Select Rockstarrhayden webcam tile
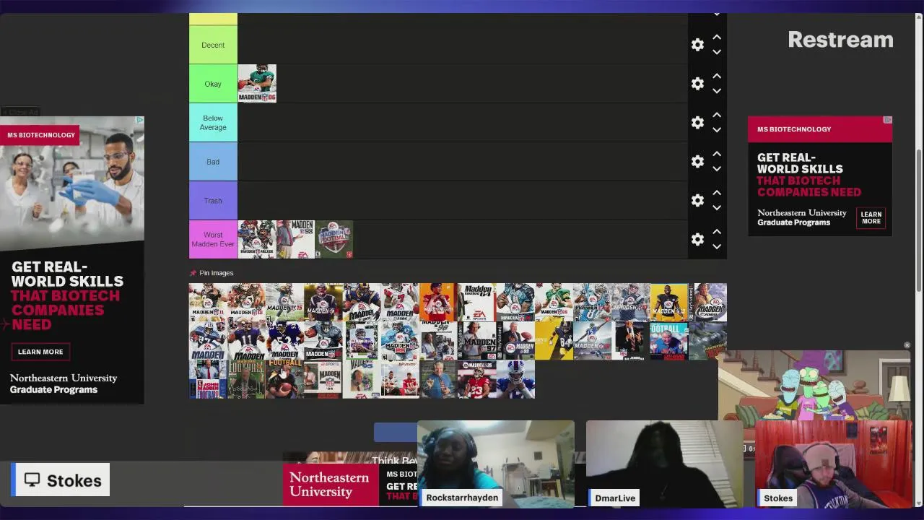This screenshot has height=520, width=924. pos(496,464)
